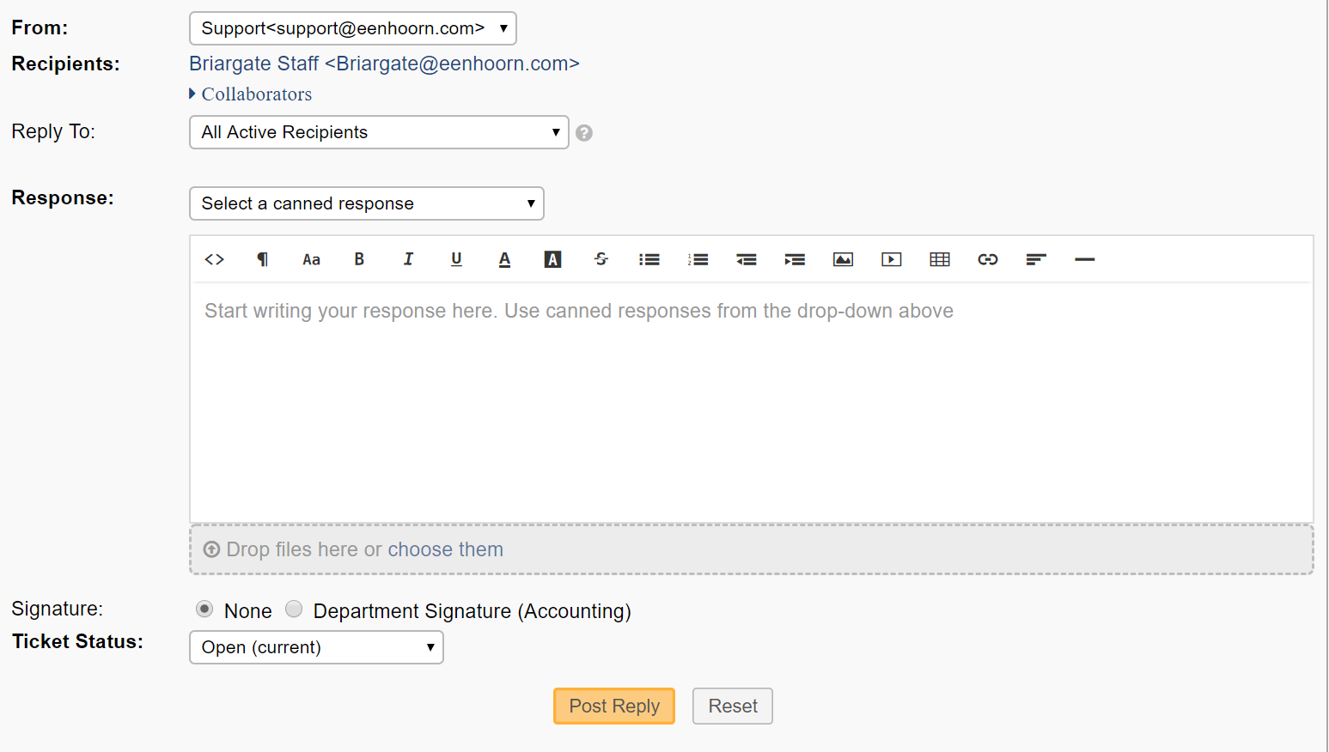
Task: Open the From address dropdown
Action: (x=353, y=28)
